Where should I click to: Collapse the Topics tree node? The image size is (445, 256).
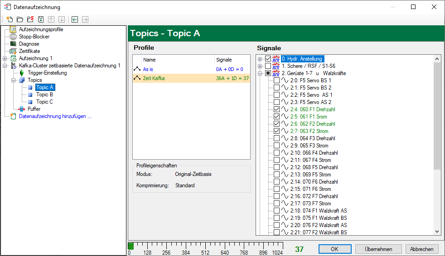pos(13,80)
